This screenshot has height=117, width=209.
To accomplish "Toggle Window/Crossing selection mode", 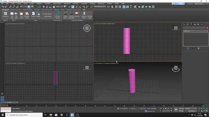I will (x=40, y=6).
